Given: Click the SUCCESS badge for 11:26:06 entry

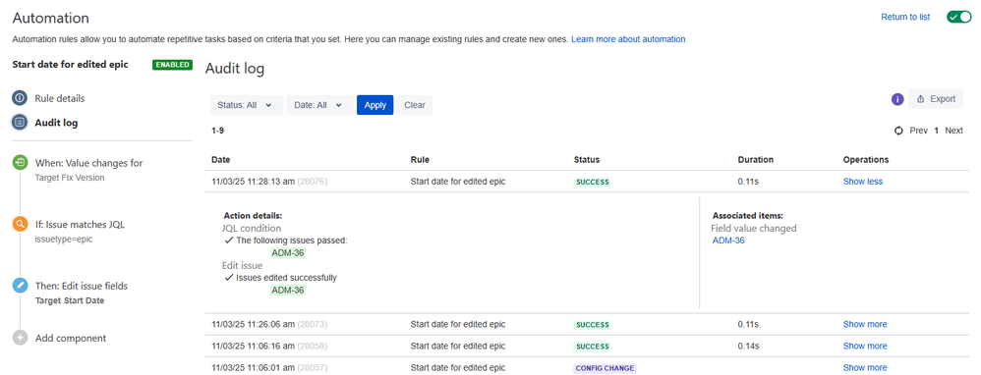Looking at the screenshot, I should click(592, 325).
